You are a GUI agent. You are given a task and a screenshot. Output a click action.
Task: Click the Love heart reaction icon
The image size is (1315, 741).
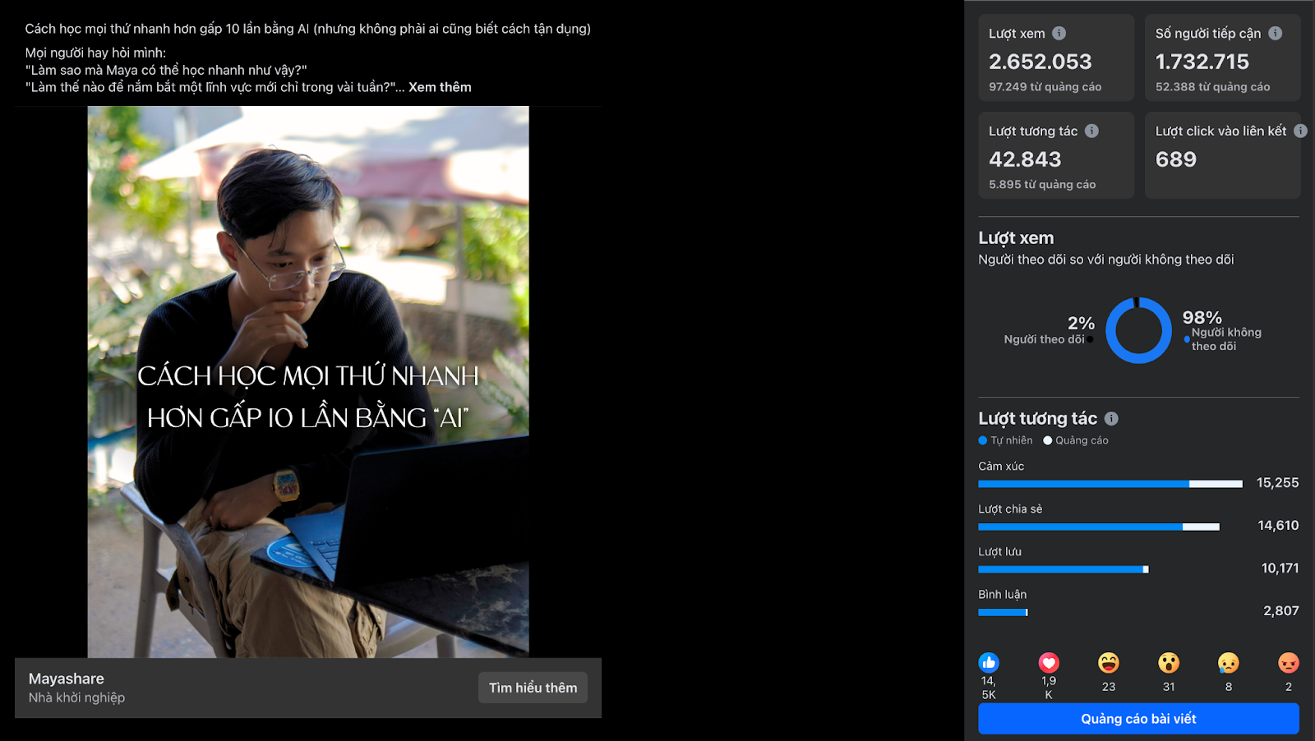coord(1049,662)
